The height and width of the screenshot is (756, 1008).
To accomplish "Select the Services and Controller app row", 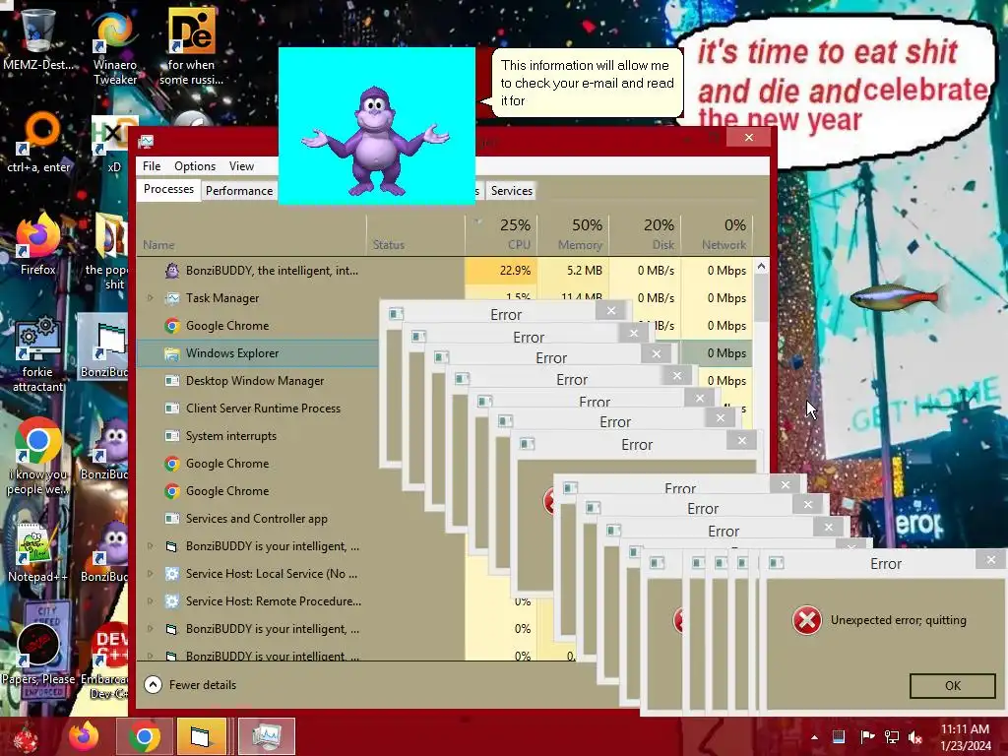I will 257,518.
